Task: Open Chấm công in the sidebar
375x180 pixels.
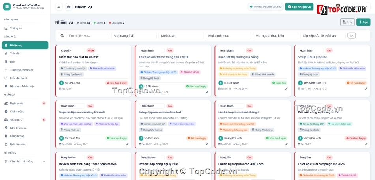Action: [25, 111]
